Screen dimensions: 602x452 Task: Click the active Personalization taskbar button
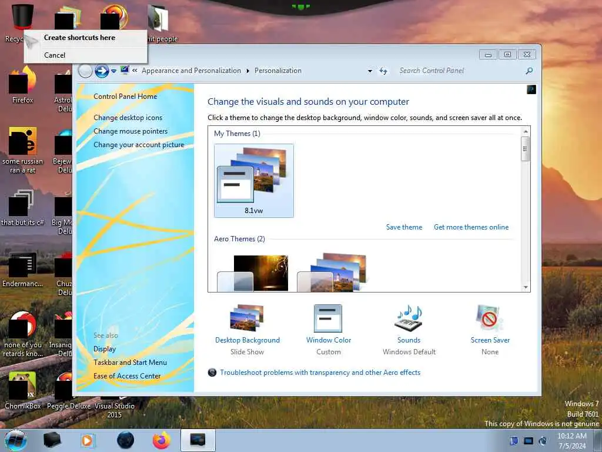198,440
